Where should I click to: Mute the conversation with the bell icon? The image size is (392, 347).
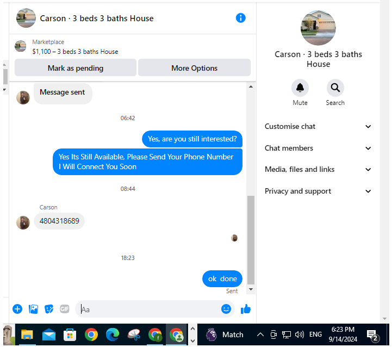click(300, 88)
